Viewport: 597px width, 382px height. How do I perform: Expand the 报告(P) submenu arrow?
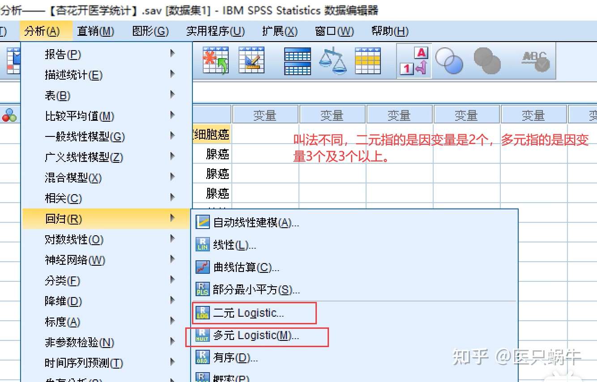(173, 54)
